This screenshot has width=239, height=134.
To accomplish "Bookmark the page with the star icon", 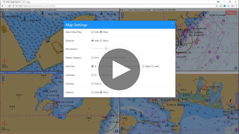I will (x=216, y=6).
